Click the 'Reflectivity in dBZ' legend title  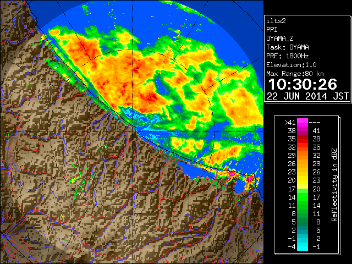[x=334, y=185]
